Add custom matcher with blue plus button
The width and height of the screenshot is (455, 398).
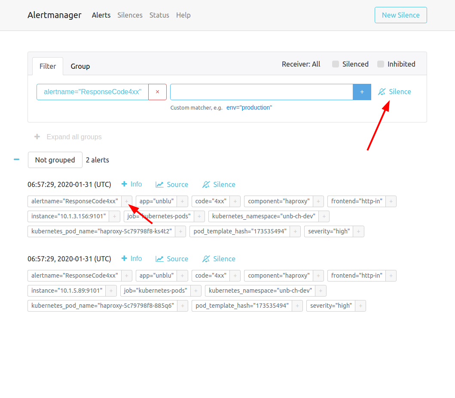pyautogui.click(x=362, y=92)
